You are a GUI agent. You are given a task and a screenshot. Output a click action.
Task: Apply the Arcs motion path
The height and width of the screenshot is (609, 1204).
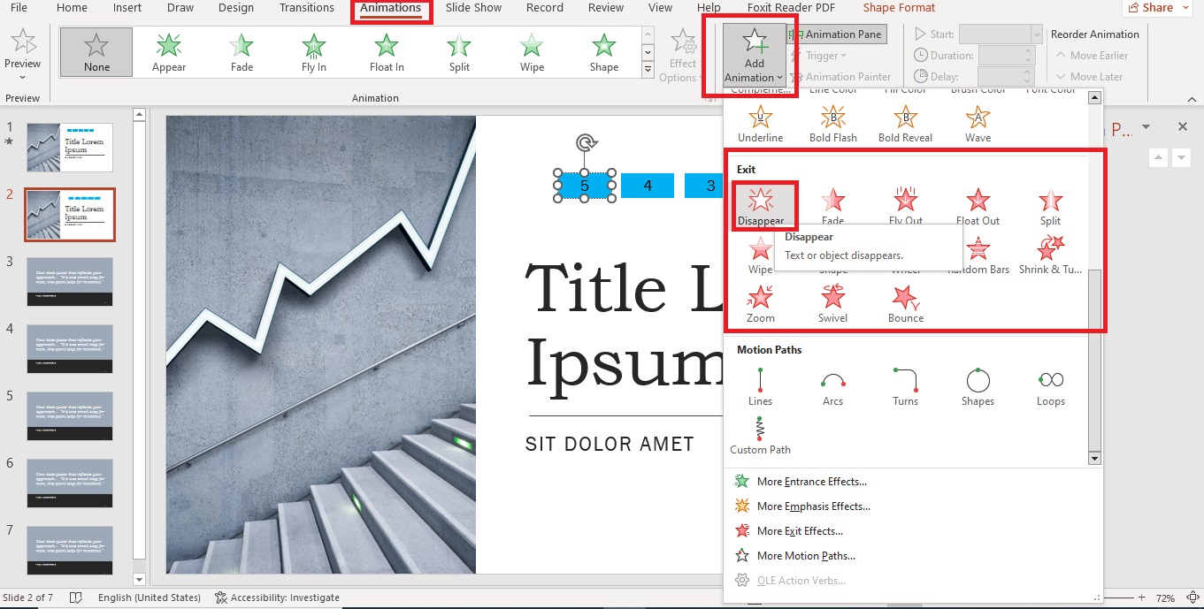(832, 384)
